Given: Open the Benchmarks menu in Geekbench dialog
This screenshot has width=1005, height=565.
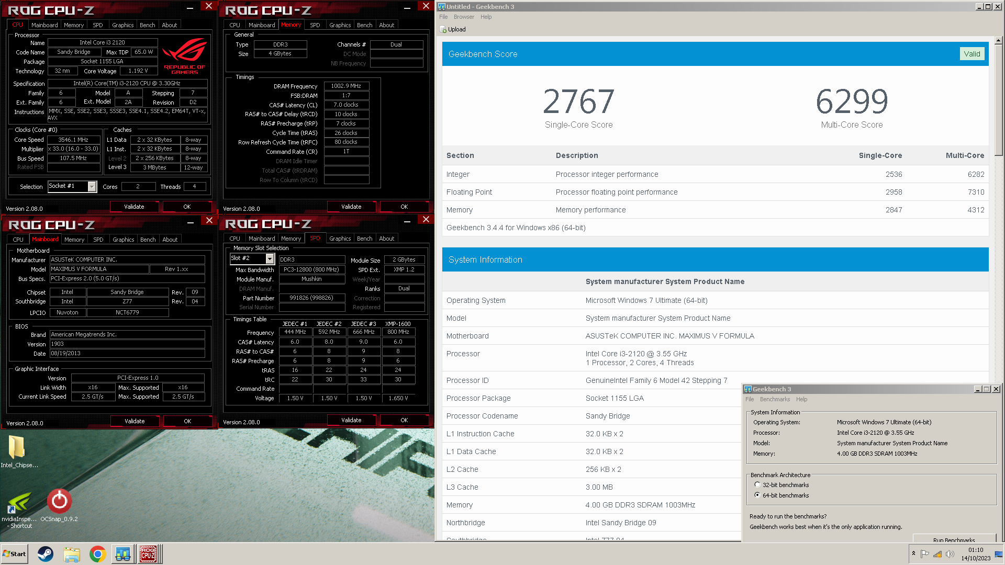Looking at the screenshot, I should 775,399.
